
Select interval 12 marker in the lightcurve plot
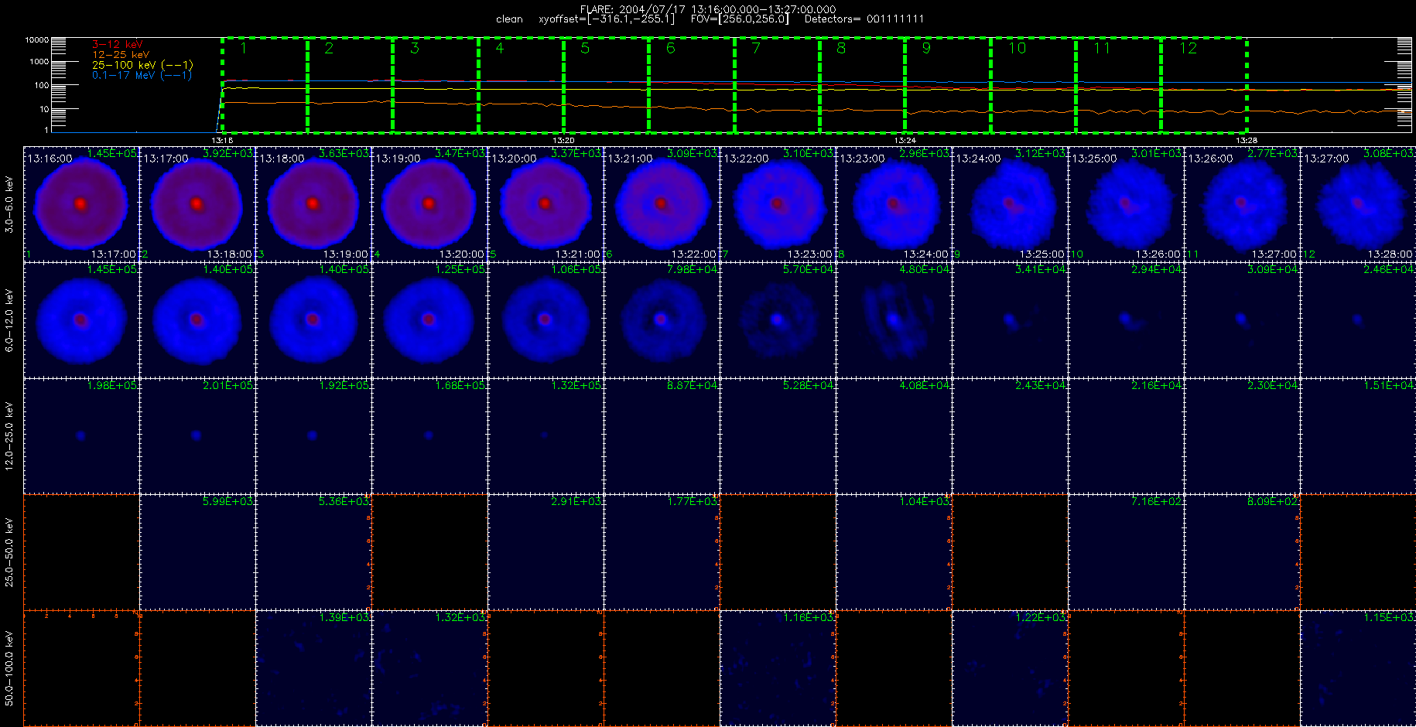pos(1188,49)
